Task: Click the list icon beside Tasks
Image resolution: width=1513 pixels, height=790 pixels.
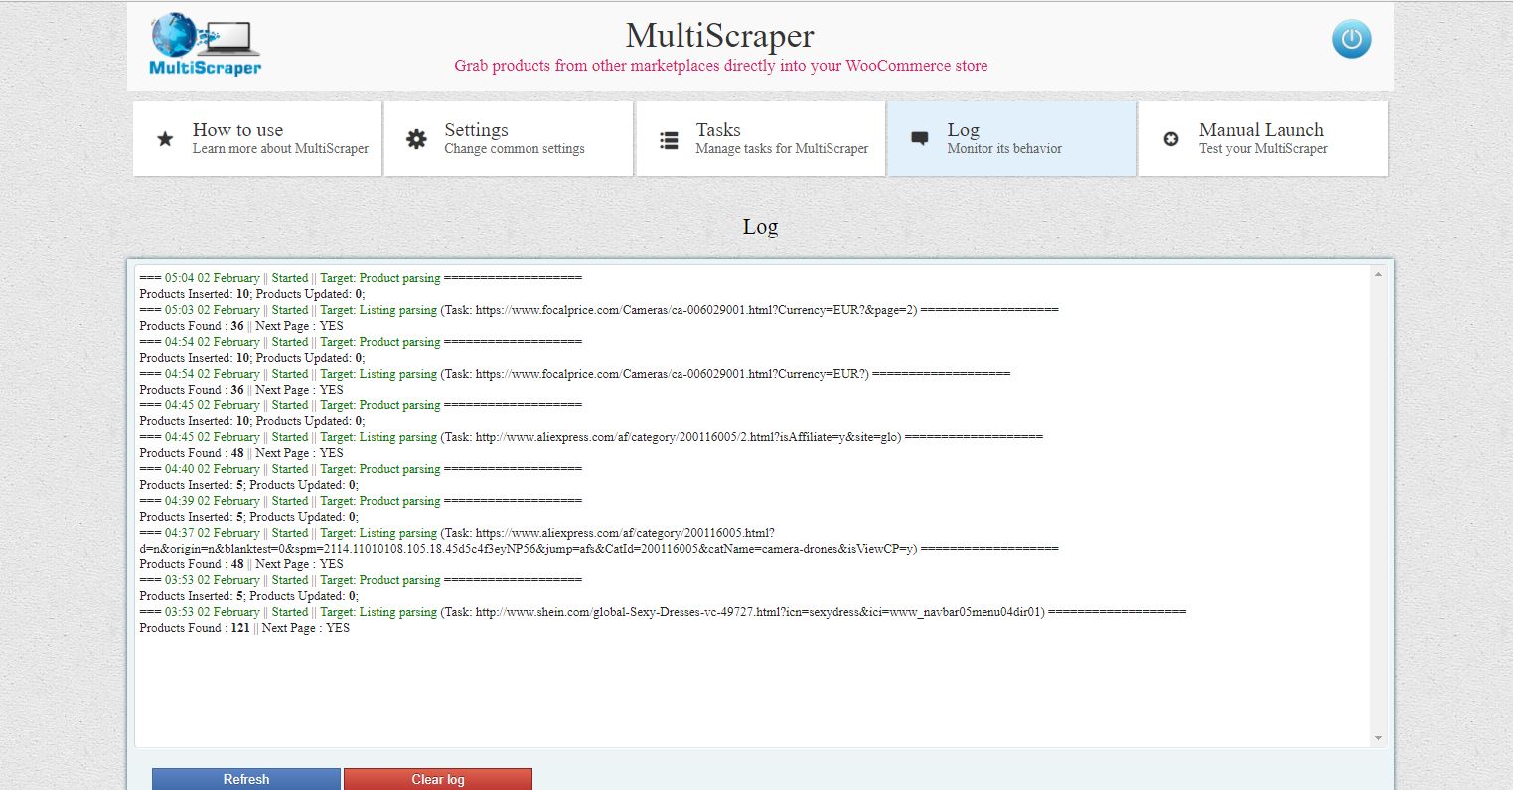Action: (670, 140)
